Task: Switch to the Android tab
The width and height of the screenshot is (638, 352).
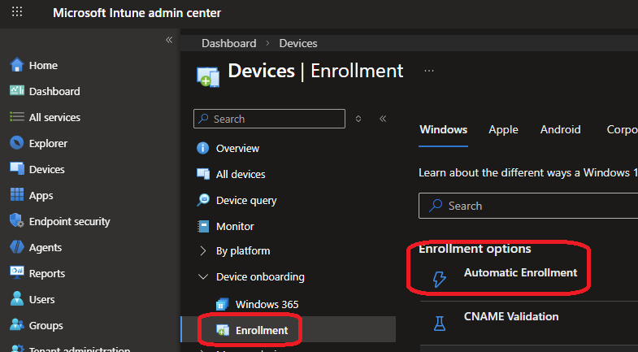Action: pos(561,129)
